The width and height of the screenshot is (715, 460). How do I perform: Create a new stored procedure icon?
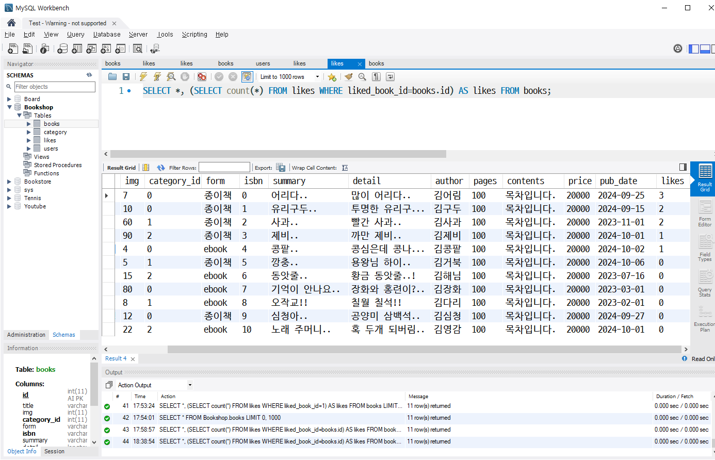click(x=106, y=48)
